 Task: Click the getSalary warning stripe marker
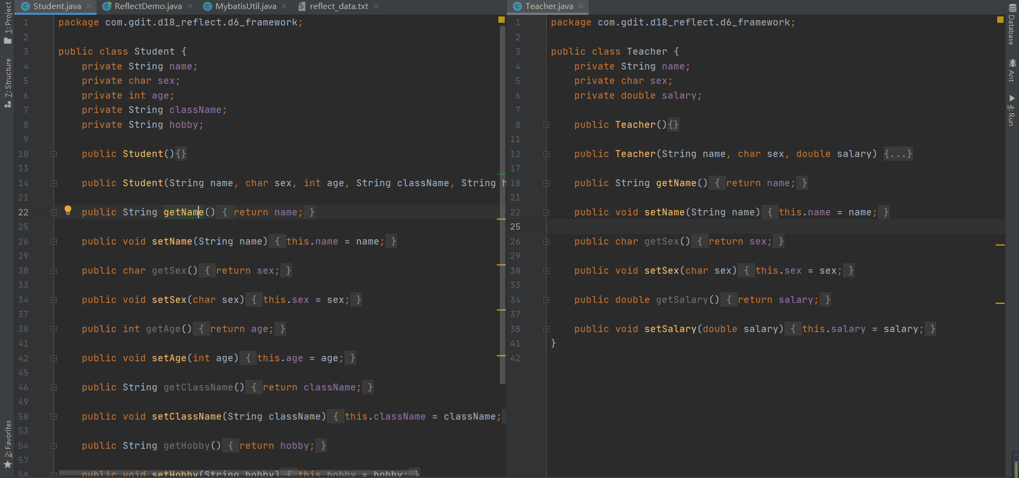click(1000, 303)
